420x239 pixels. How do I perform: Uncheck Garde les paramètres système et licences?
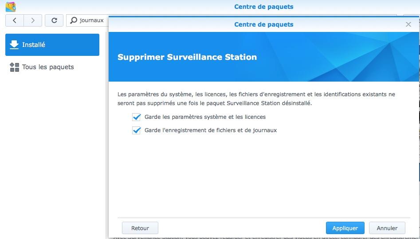coord(136,117)
